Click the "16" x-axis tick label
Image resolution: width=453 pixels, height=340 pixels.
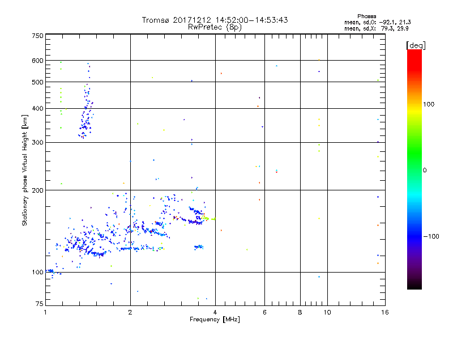[x=385, y=312]
